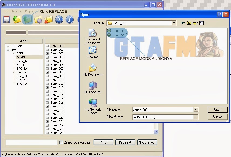Click the Archiv column header
This screenshot has width=231, height=157.
coord(24,41)
